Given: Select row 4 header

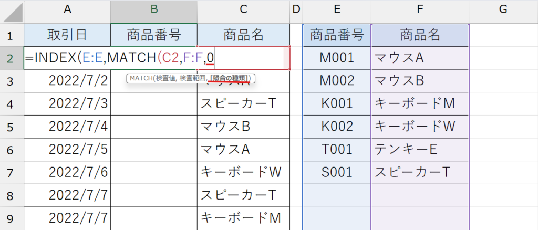Looking at the screenshot, I should point(12,104).
